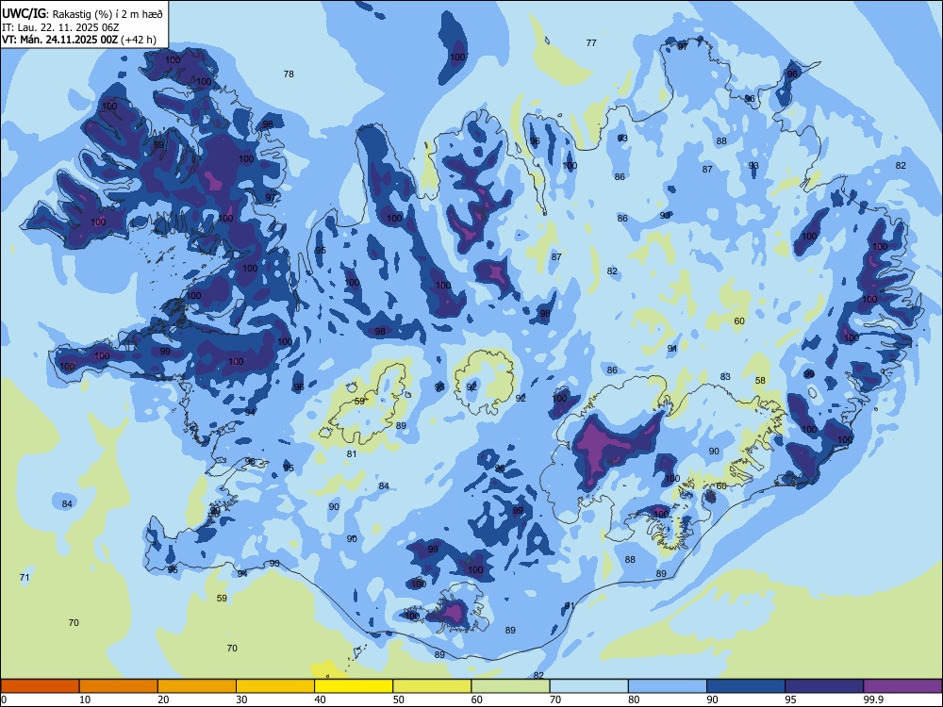
Task: Select the legend tick label 80
Action: point(634,699)
